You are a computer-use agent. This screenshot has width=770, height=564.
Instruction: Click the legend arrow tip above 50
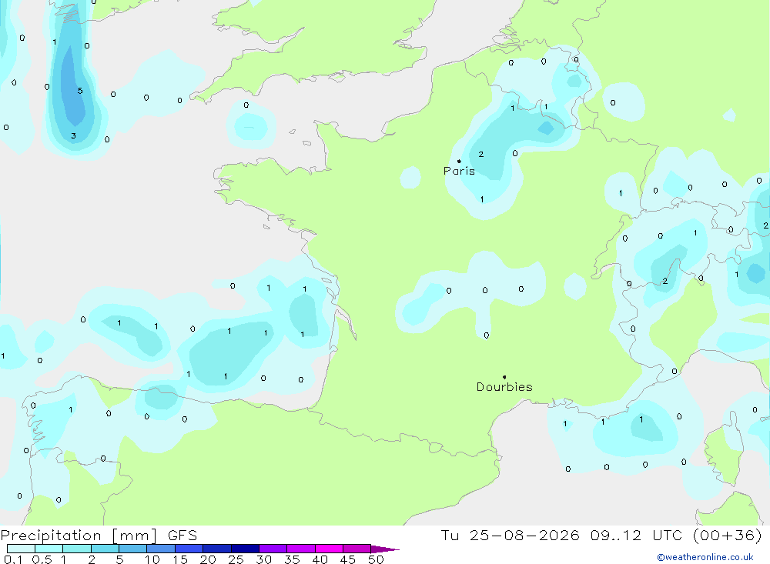(x=385, y=549)
